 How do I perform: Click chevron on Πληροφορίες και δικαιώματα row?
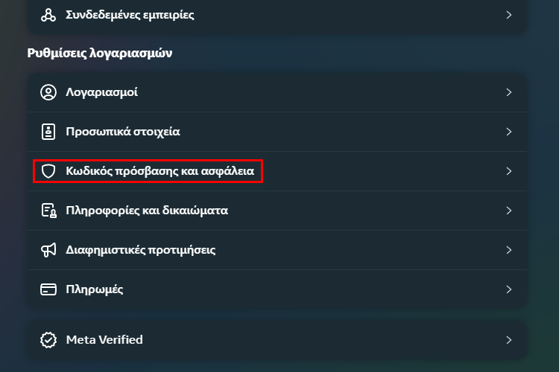(x=509, y=211)
